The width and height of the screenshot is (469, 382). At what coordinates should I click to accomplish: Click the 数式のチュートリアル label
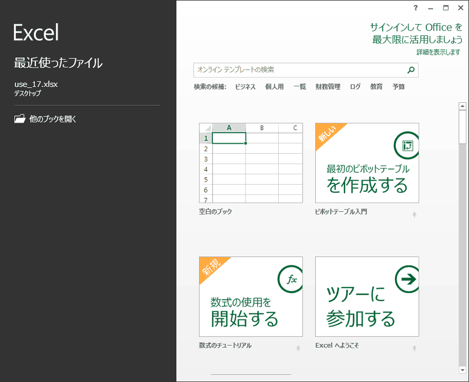coord(225,346)
